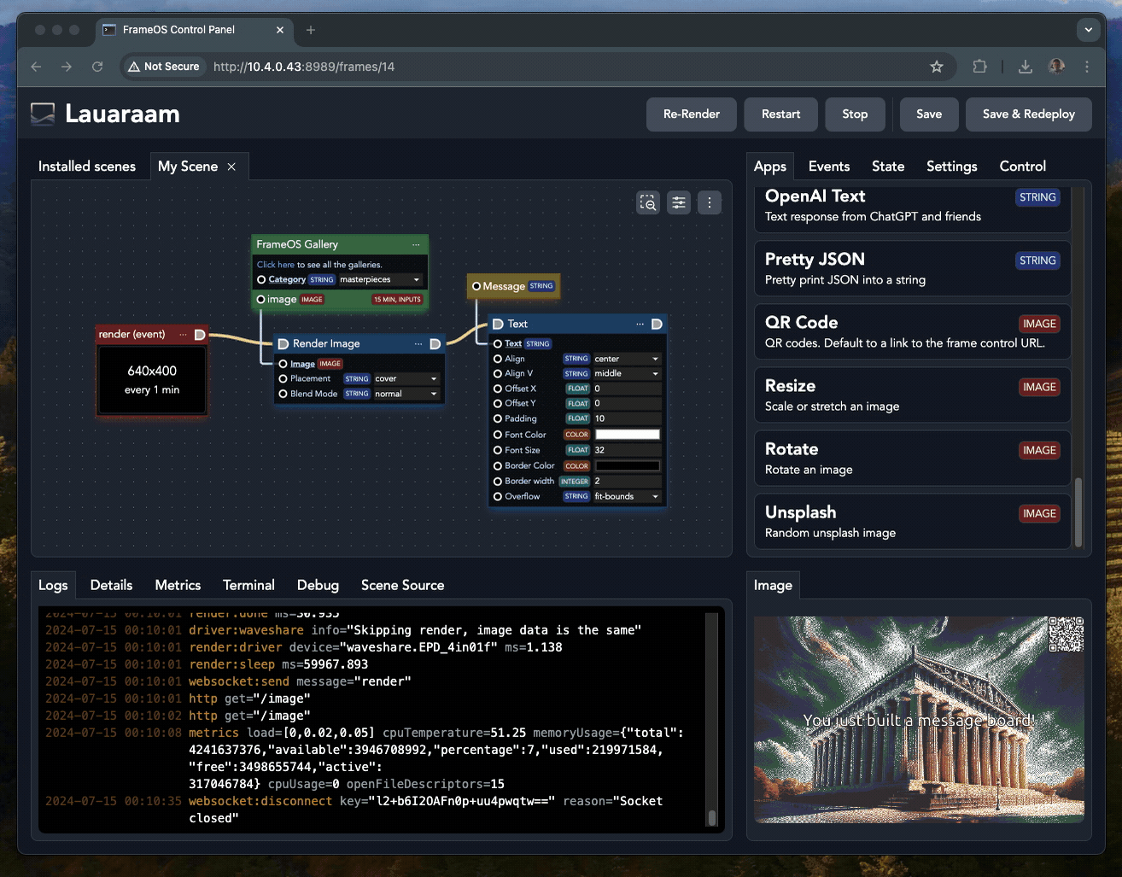Click the Placement field input port
This screenshot has height=877, width=1122.
(283, 378)
